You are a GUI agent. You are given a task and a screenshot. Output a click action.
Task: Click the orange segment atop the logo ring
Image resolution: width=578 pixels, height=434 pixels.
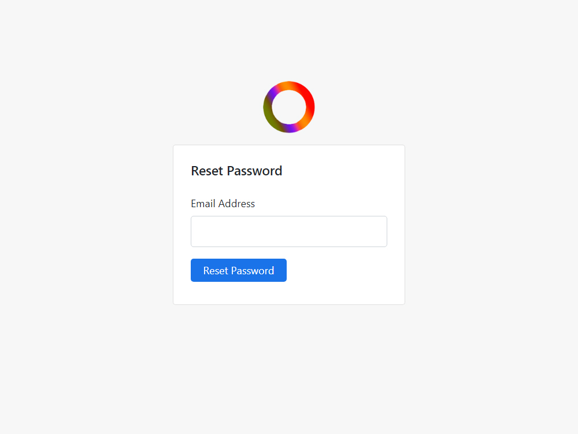click(287, 86)
